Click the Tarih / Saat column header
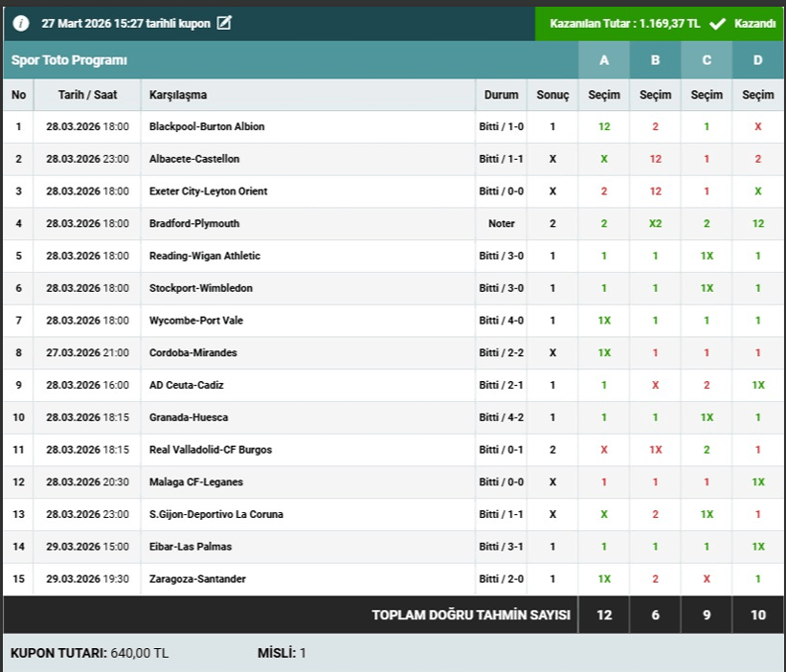The width and height of the screenshot is (786, 672). 87,95
